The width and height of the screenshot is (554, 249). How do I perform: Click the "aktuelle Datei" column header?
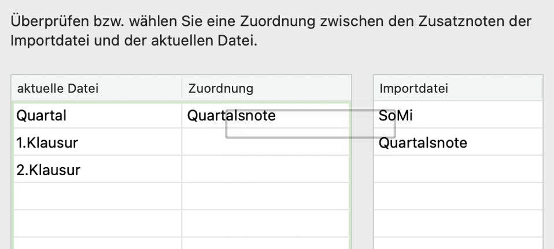tap(58, 88)
